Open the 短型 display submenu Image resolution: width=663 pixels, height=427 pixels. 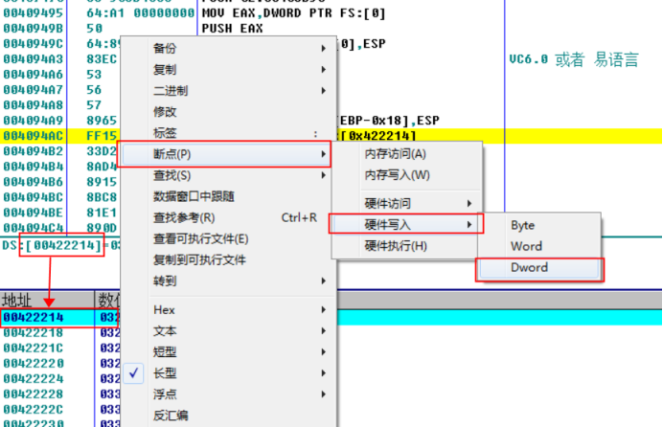[228, 351]
